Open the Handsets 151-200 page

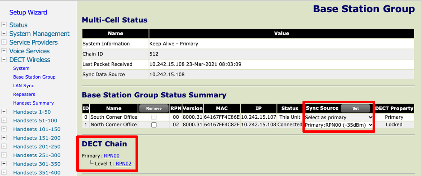click(x=37, y=138)
